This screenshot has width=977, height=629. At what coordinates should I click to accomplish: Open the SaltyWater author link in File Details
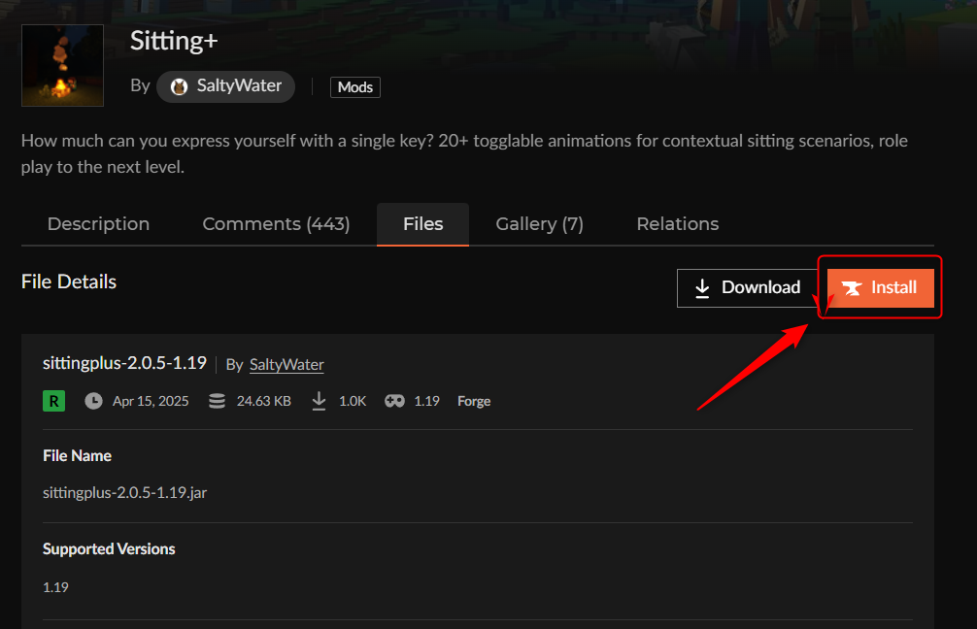point(286,365)
